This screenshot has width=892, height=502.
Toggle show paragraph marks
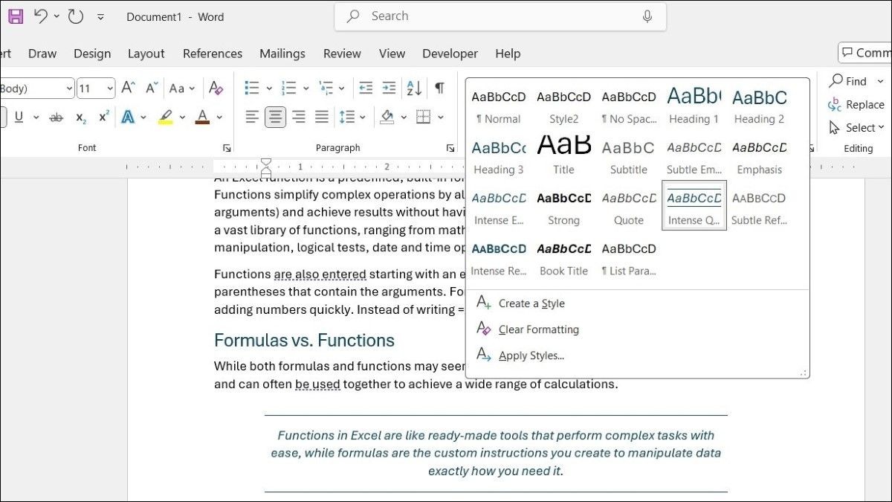pyautogui.click(x=439, y=88)
